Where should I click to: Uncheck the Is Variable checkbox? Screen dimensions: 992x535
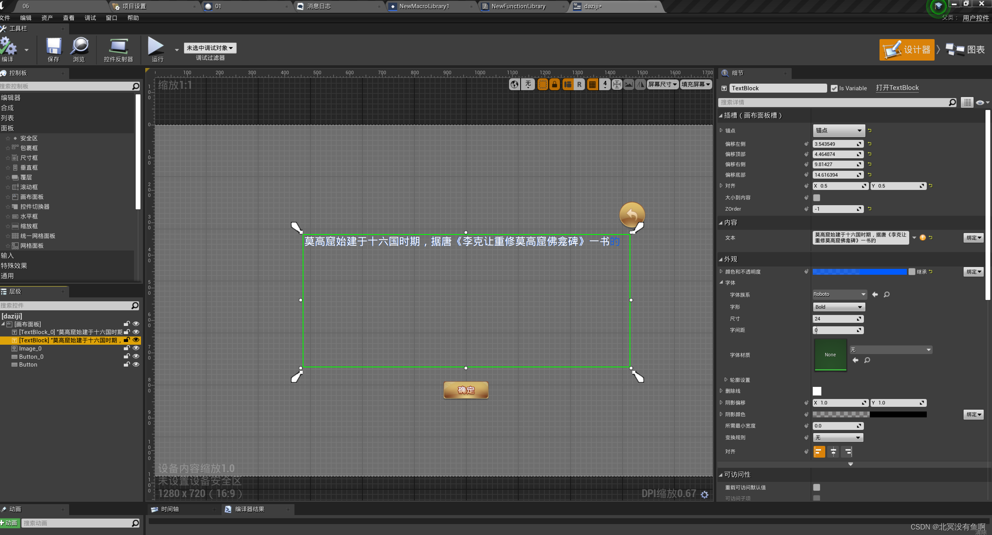(834, 88)
